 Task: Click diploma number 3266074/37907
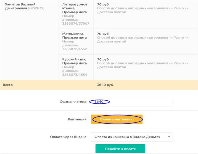click(x=76, y=24)
